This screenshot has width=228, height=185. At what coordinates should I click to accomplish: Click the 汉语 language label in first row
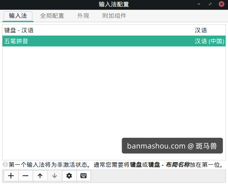(x=201, y=30)
